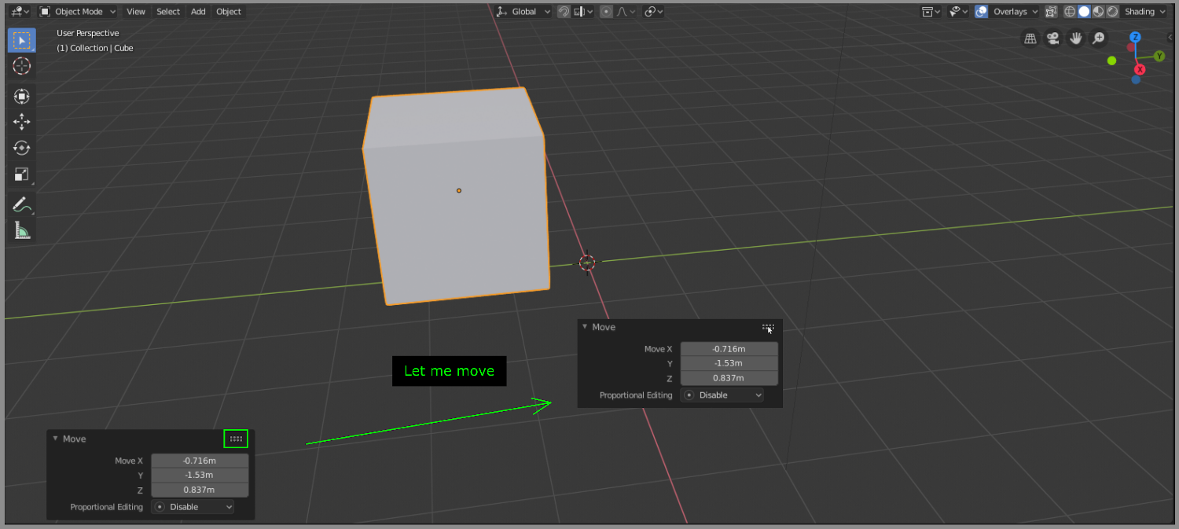This screenshot has width=1179, height=529.
Task: Click the pan view hand button
Action: point(1075,38)
